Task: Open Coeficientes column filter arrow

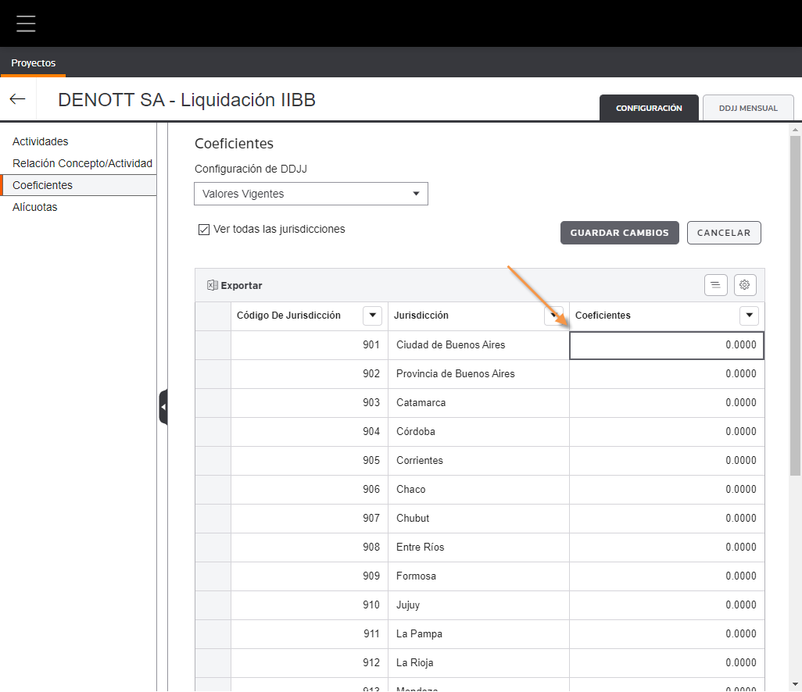Action: point(750,316)
